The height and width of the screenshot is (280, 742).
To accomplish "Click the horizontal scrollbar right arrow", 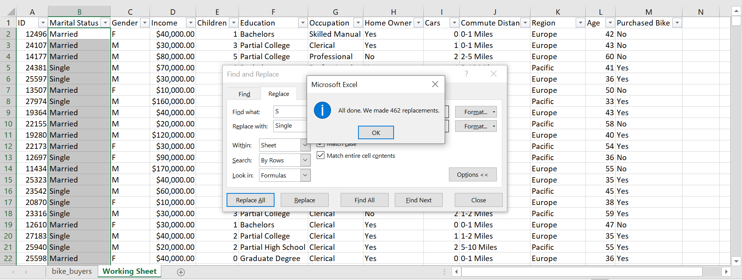I will (x=726, y=271).
